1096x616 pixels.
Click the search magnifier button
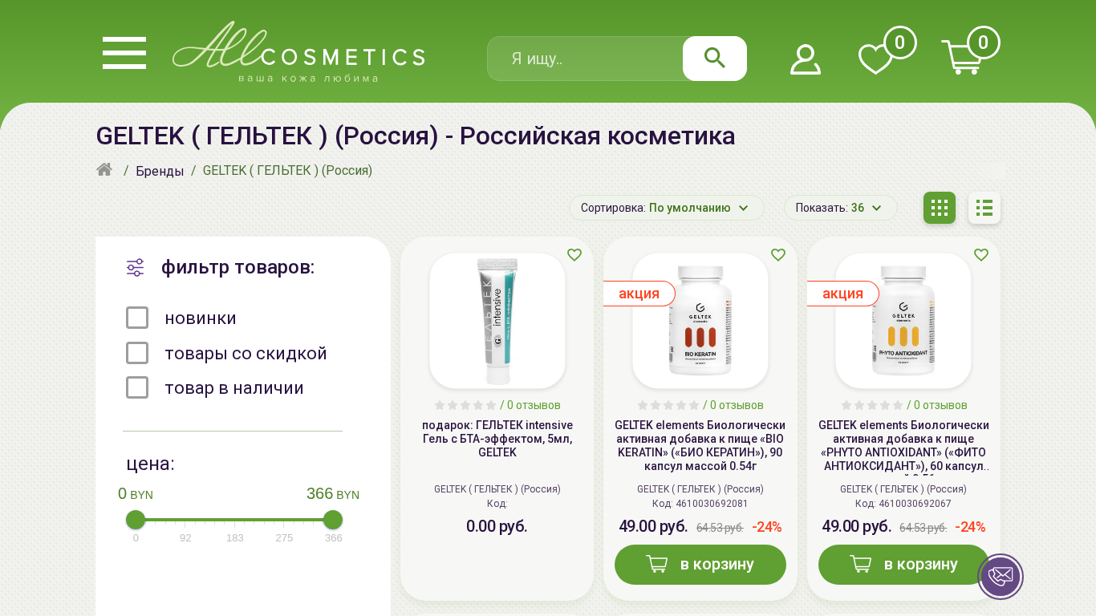coord(715,59)
